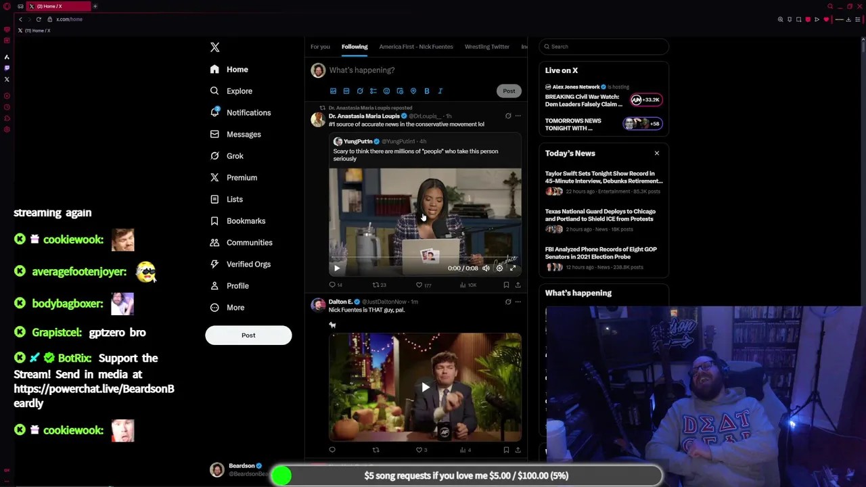
Task: Open Verified Orgs from sidebar
Action: [240, 264]
